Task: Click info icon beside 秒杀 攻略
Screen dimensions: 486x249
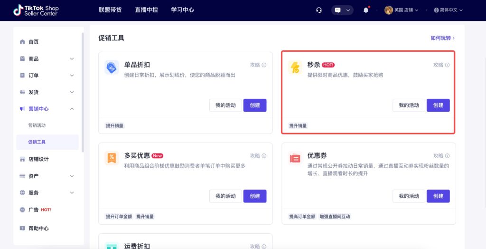Action: (447, 65)
